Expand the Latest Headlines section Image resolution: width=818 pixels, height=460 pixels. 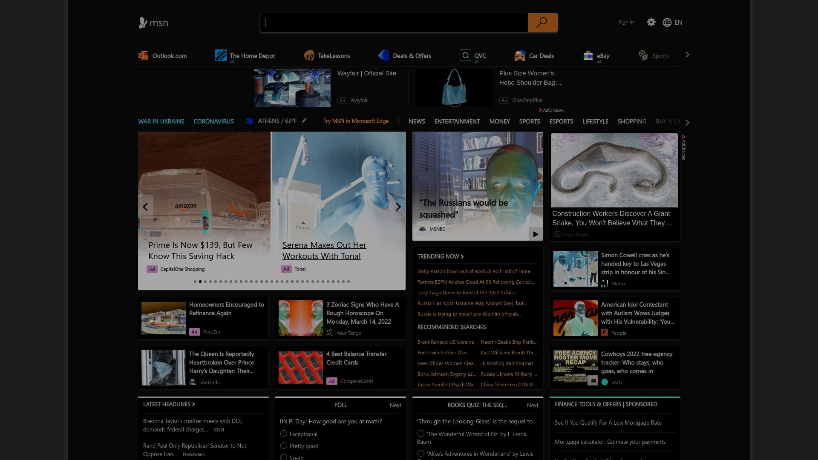169,404
